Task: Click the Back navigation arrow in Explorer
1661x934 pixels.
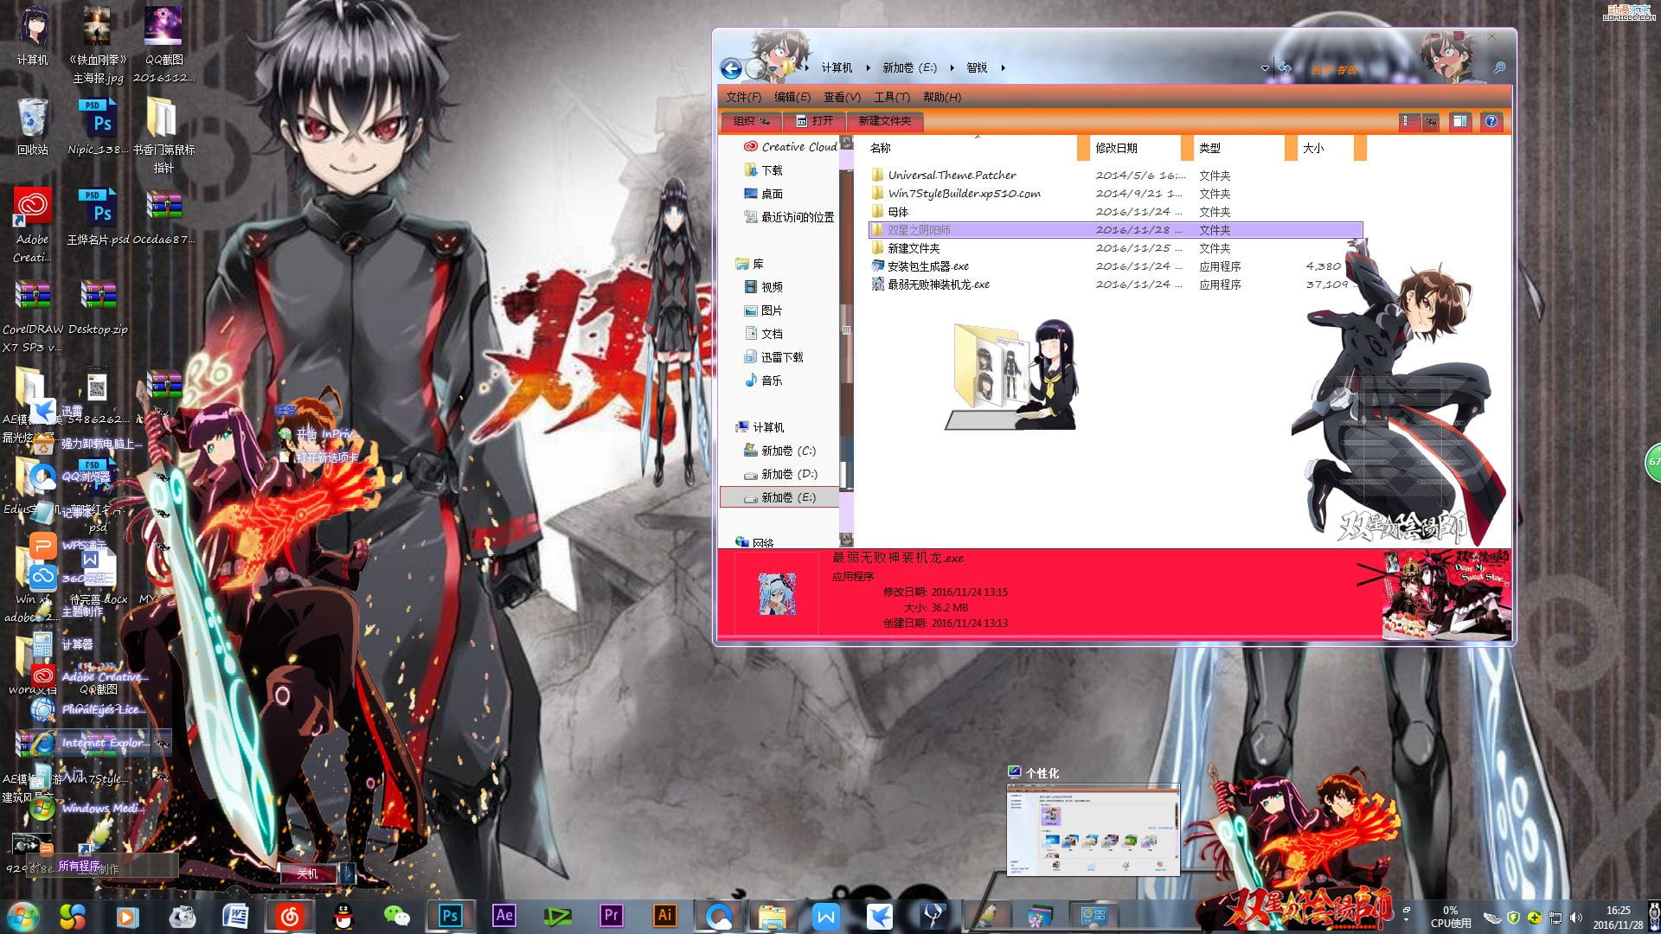Action: [x=731, y=68]
